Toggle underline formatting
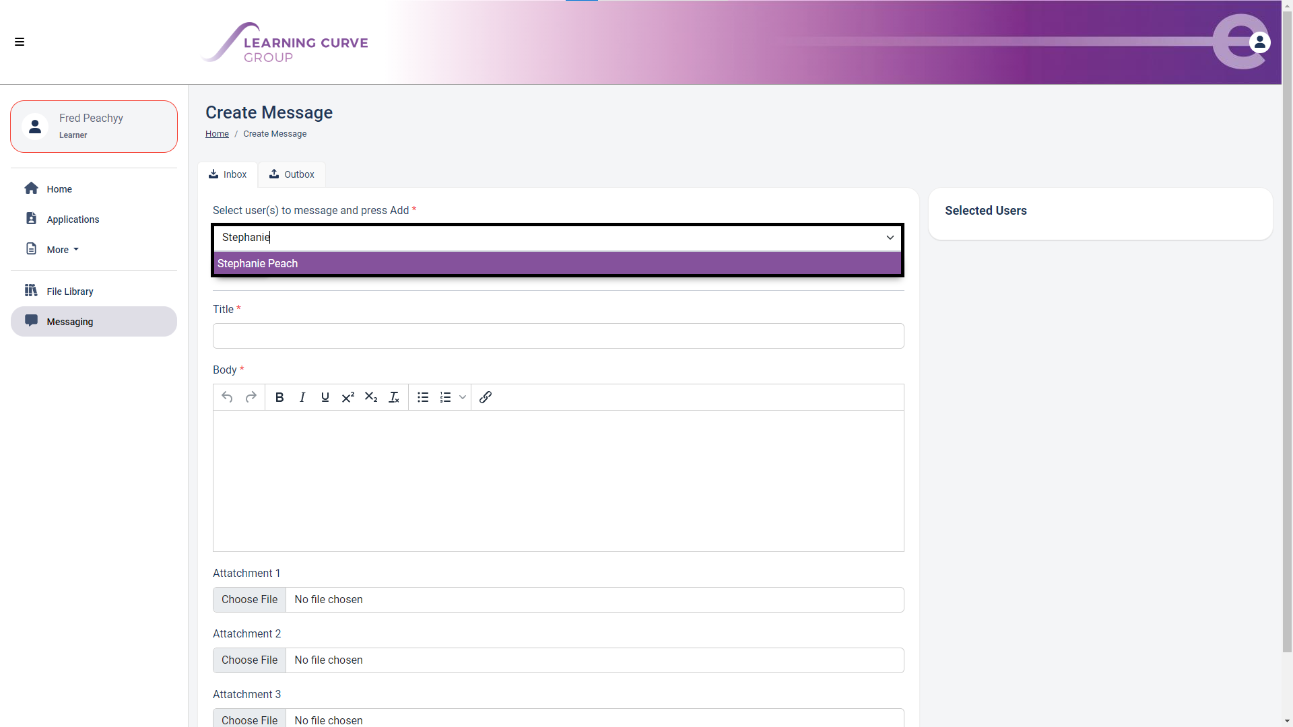The width and height of the screenshot is (1293, 727). [325, 397]
